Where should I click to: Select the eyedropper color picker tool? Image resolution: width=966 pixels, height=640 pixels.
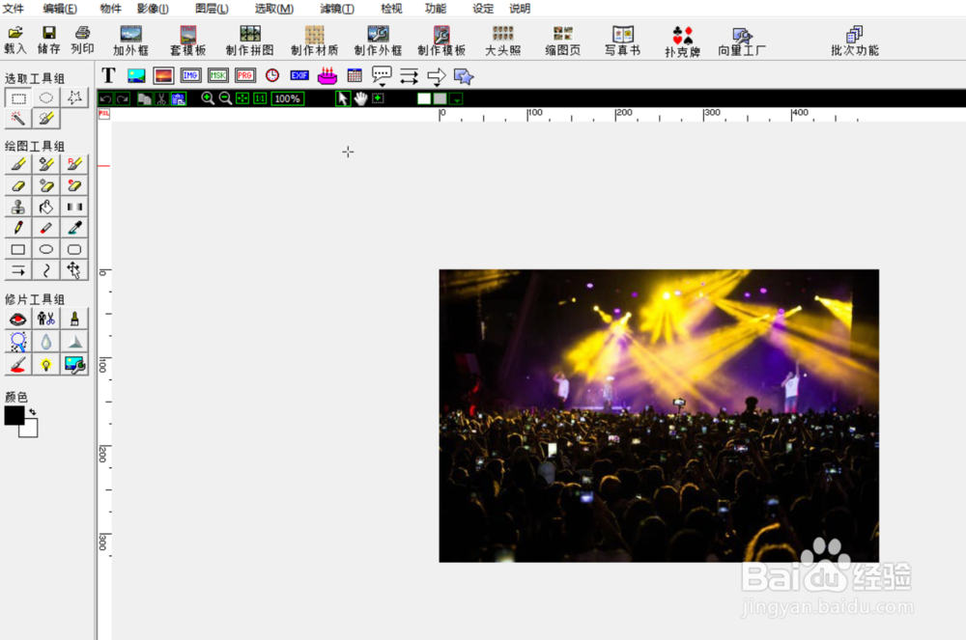(74, 228)
